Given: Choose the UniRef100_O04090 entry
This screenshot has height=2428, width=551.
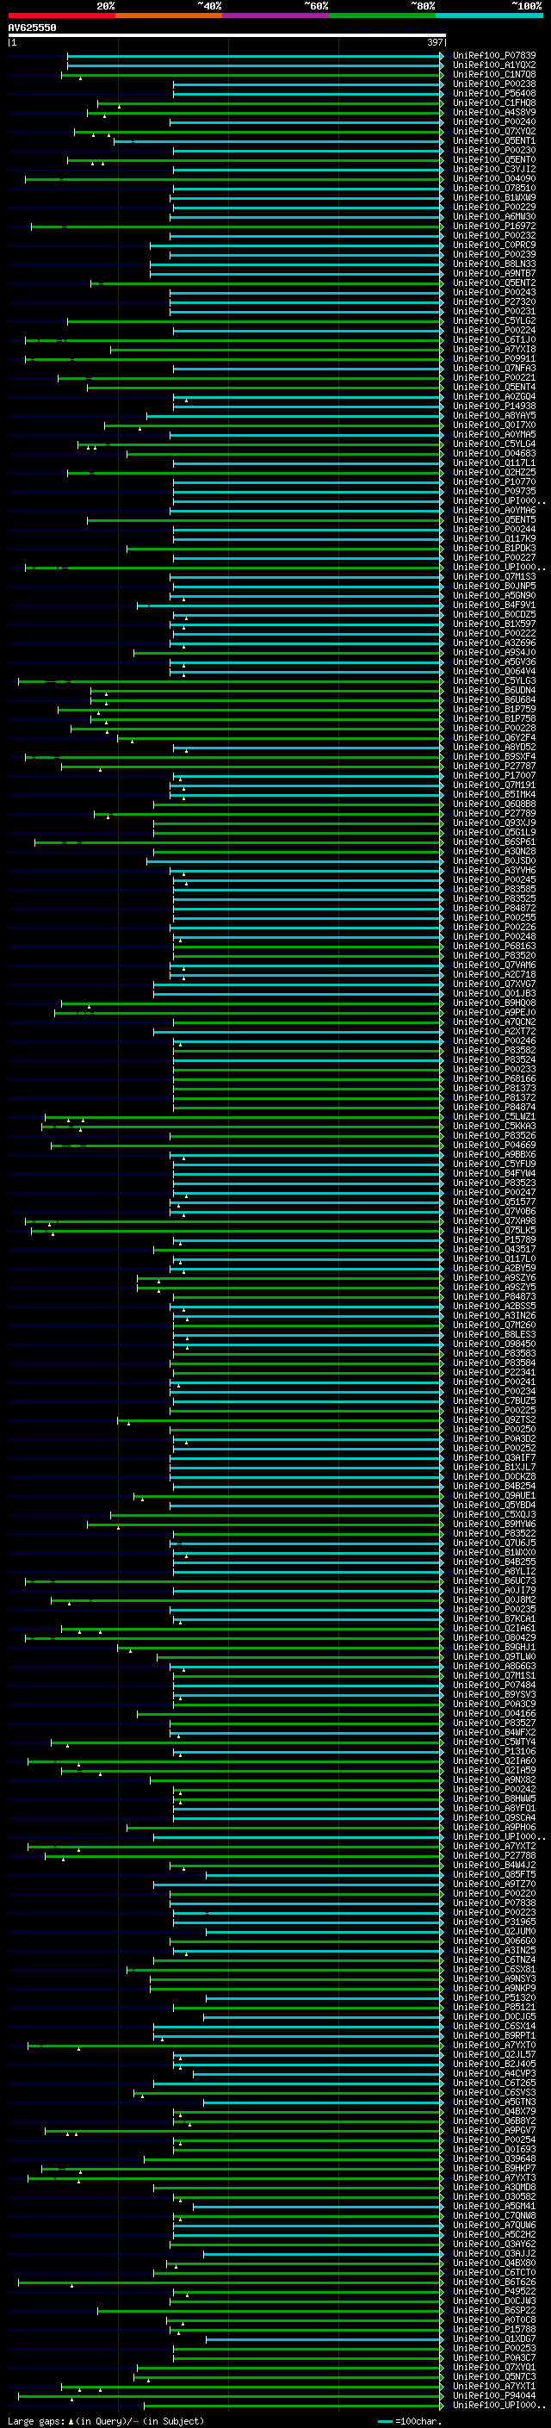Looking at the screenshot, I should pyautogui.click(x=493, y=179).
